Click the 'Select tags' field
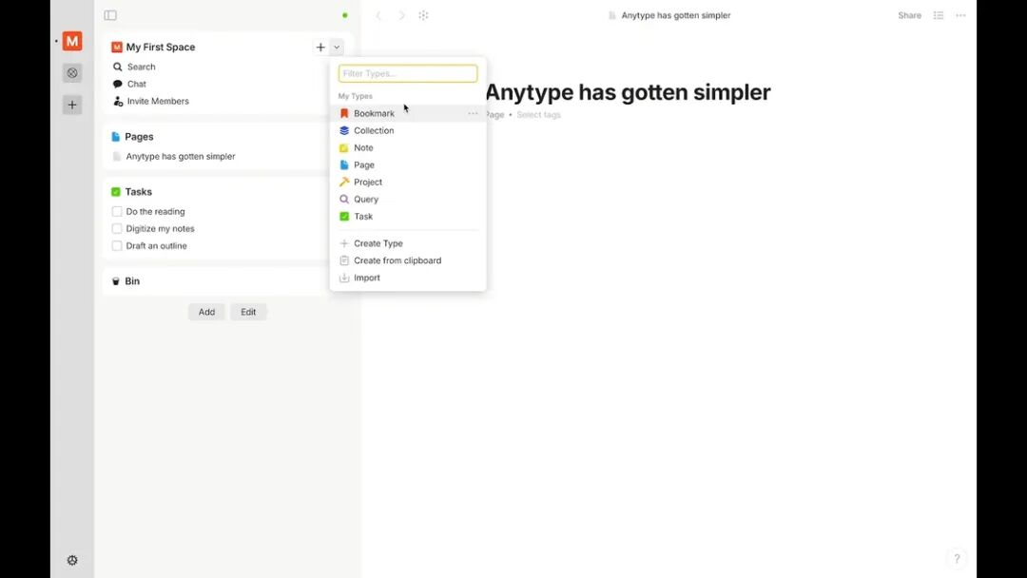 (538, 114)
